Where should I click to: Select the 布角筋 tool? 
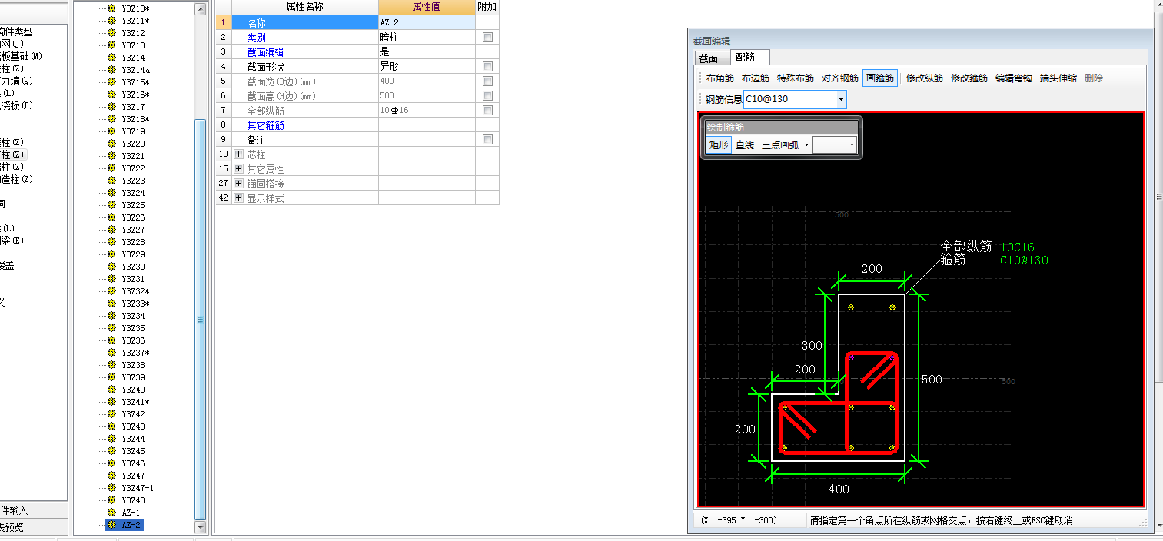pos(720,78)
